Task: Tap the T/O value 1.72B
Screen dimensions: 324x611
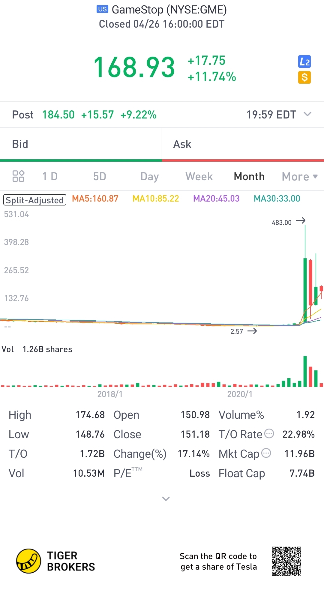Action: (x=92, y=454)
